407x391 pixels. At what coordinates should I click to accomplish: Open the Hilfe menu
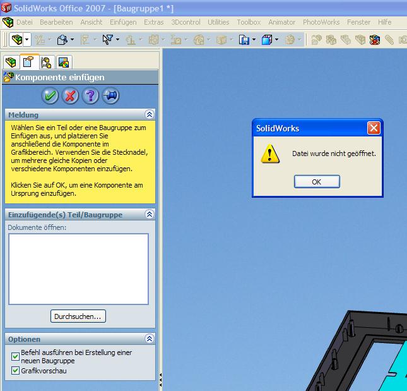pyautogui.click(x=385, y=22)
